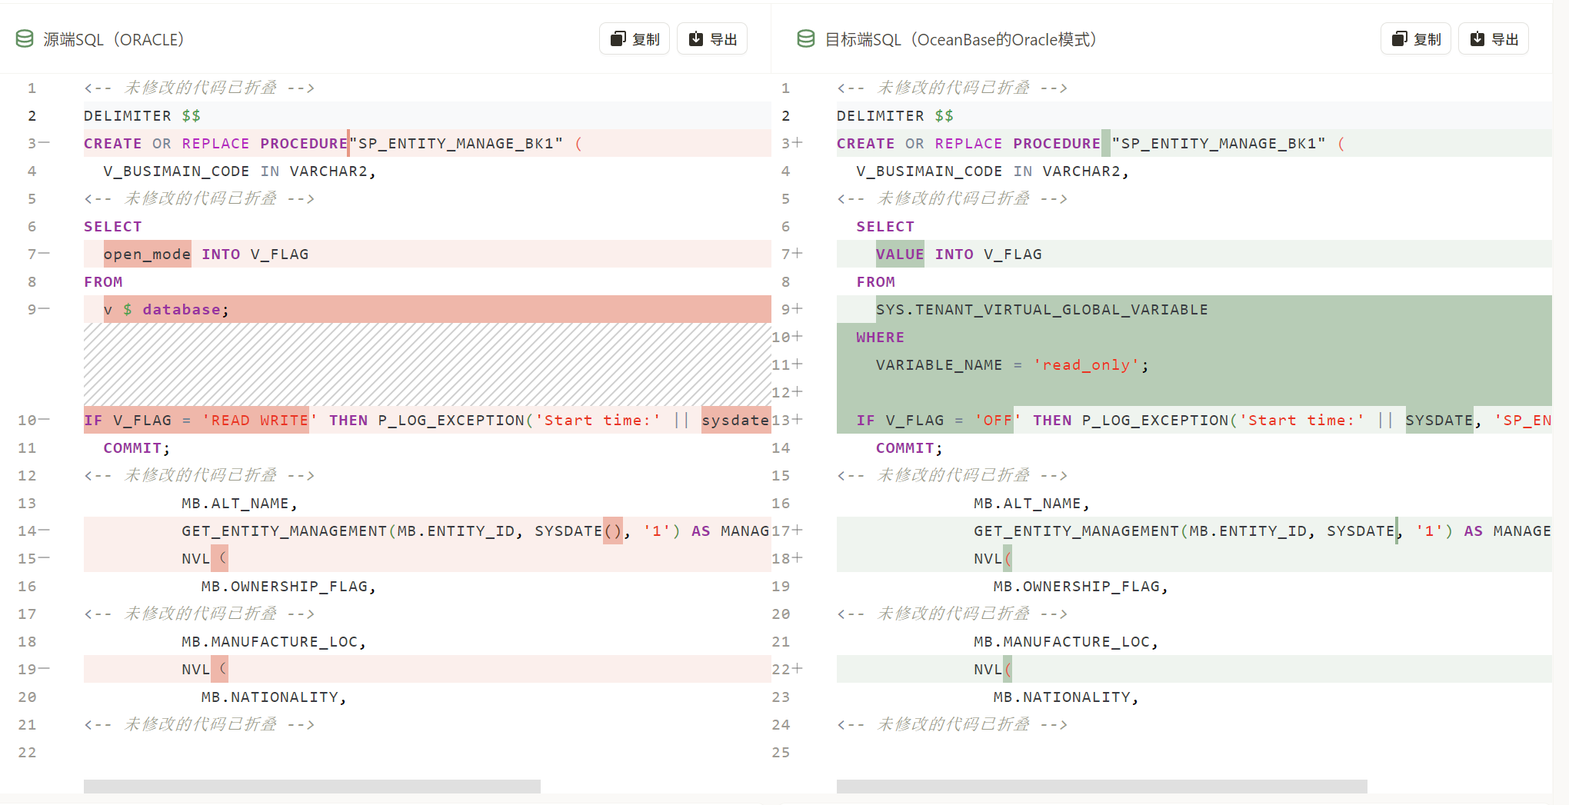Screen dimensions: 1569x805
Task: Click target line number 9 in gutter
Action: (786, 309)
